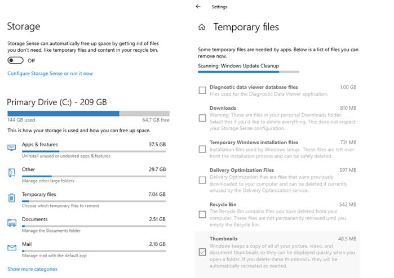Click the Mail envelope icon
Image resolution: width=394 pixels, height=278 pixels.
pyautogui.click(x=12, y=248)
